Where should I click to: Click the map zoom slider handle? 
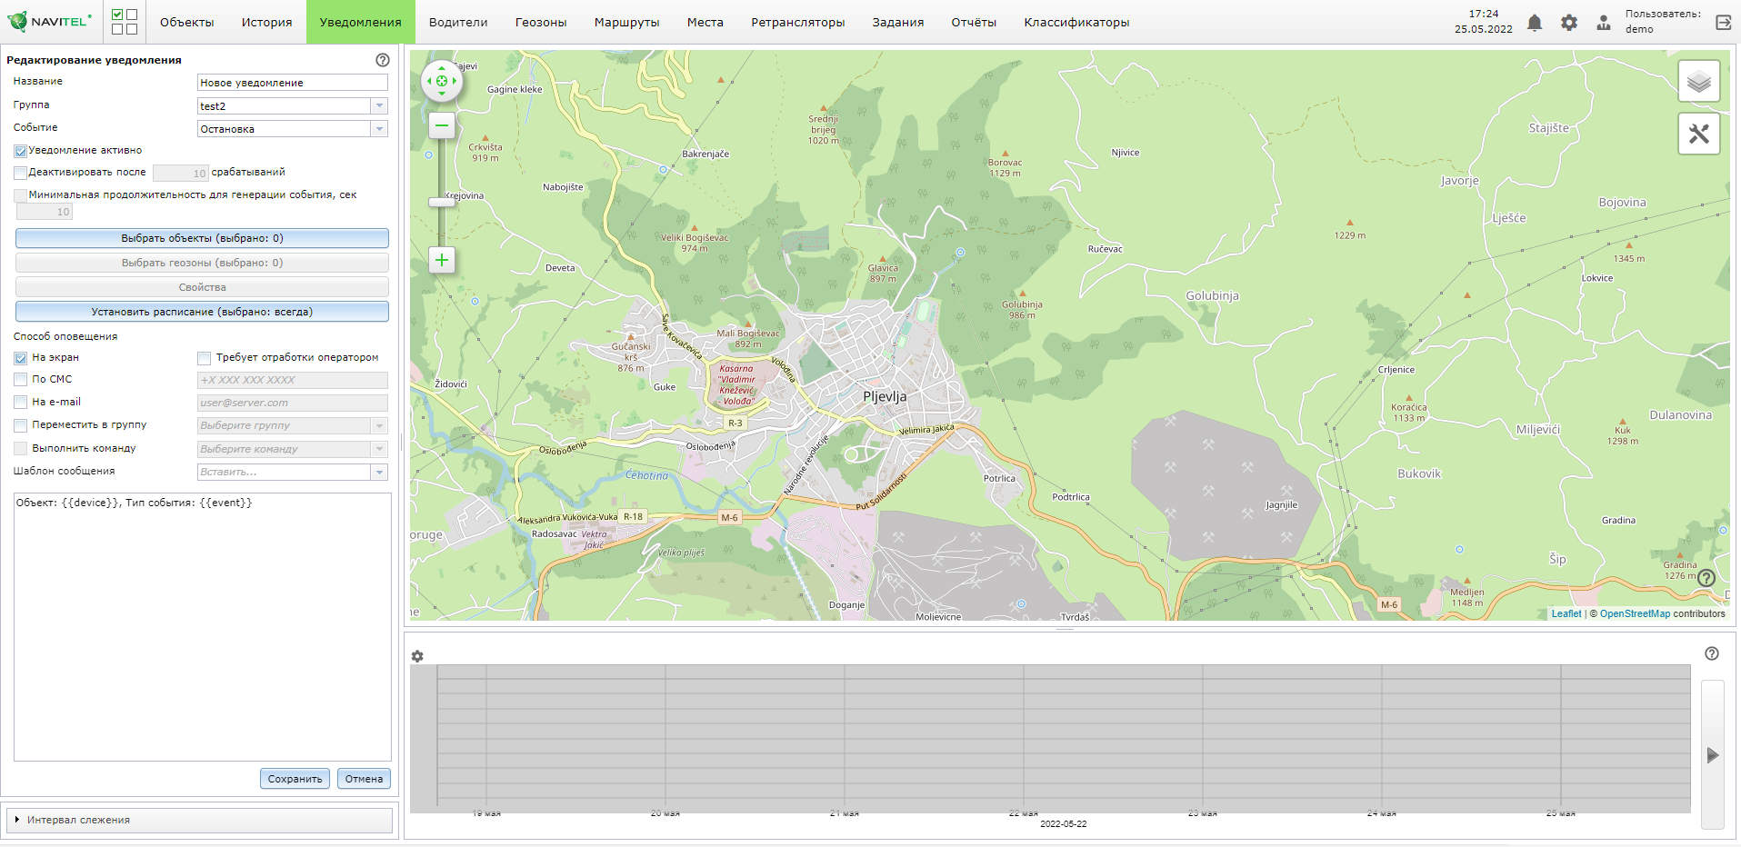pyautogui.click(x=442, y=202)
